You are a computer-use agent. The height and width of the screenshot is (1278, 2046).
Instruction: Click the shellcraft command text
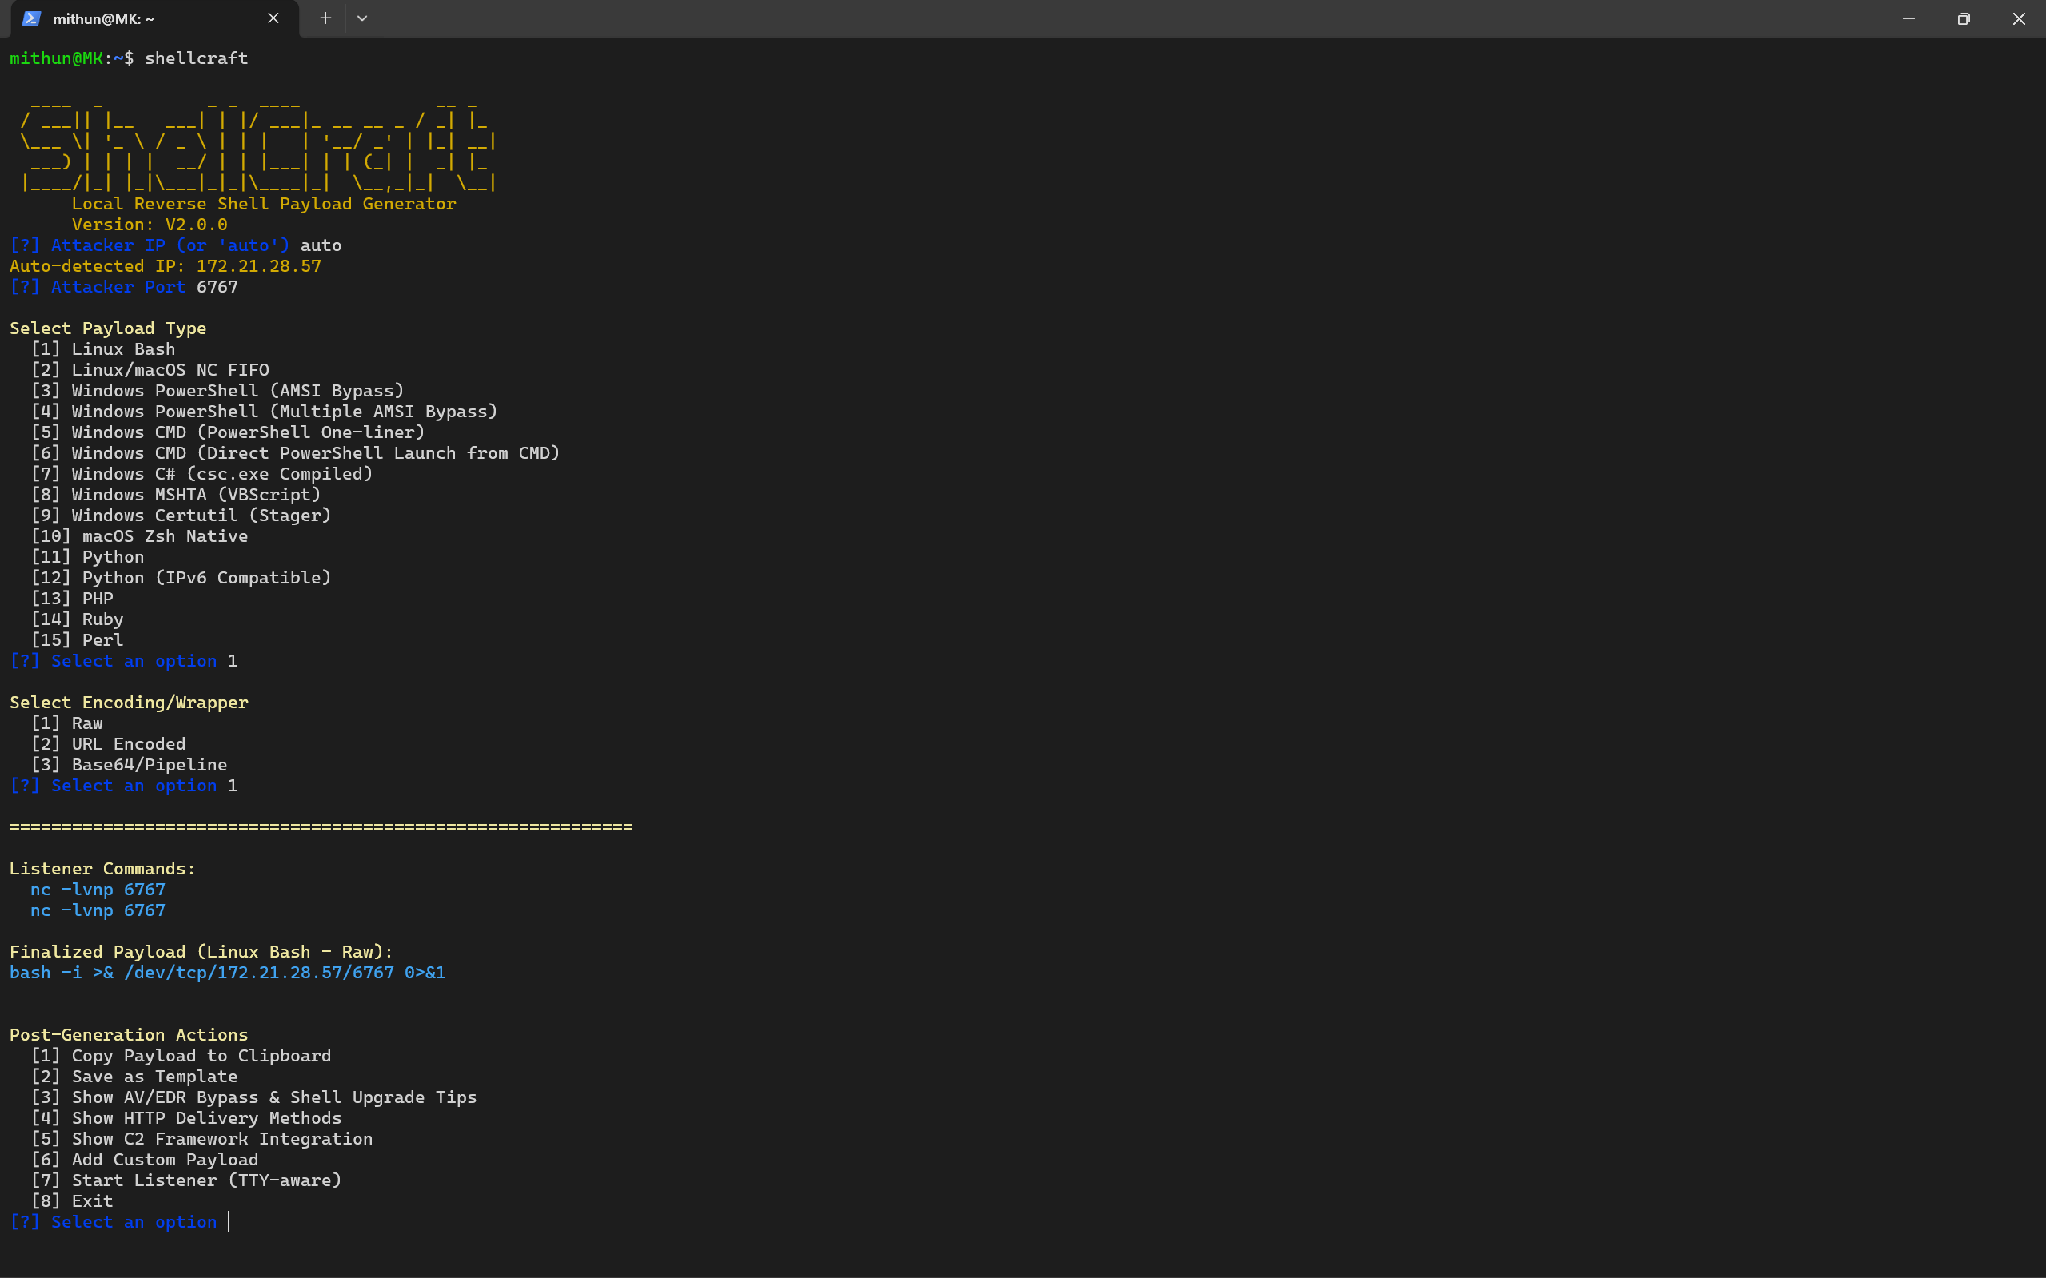coord(196,58)
